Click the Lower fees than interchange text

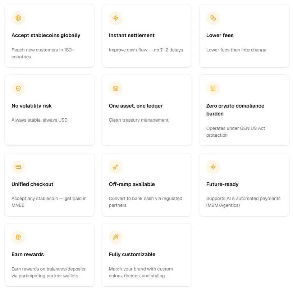[236, 50]
